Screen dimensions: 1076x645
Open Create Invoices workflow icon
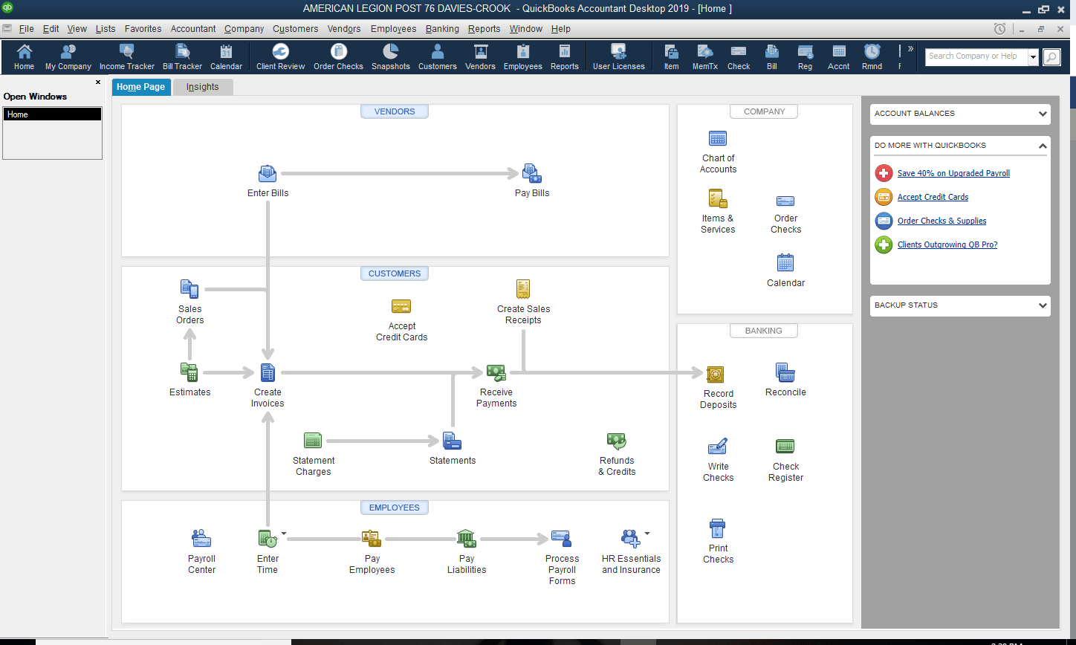point(268,372)
